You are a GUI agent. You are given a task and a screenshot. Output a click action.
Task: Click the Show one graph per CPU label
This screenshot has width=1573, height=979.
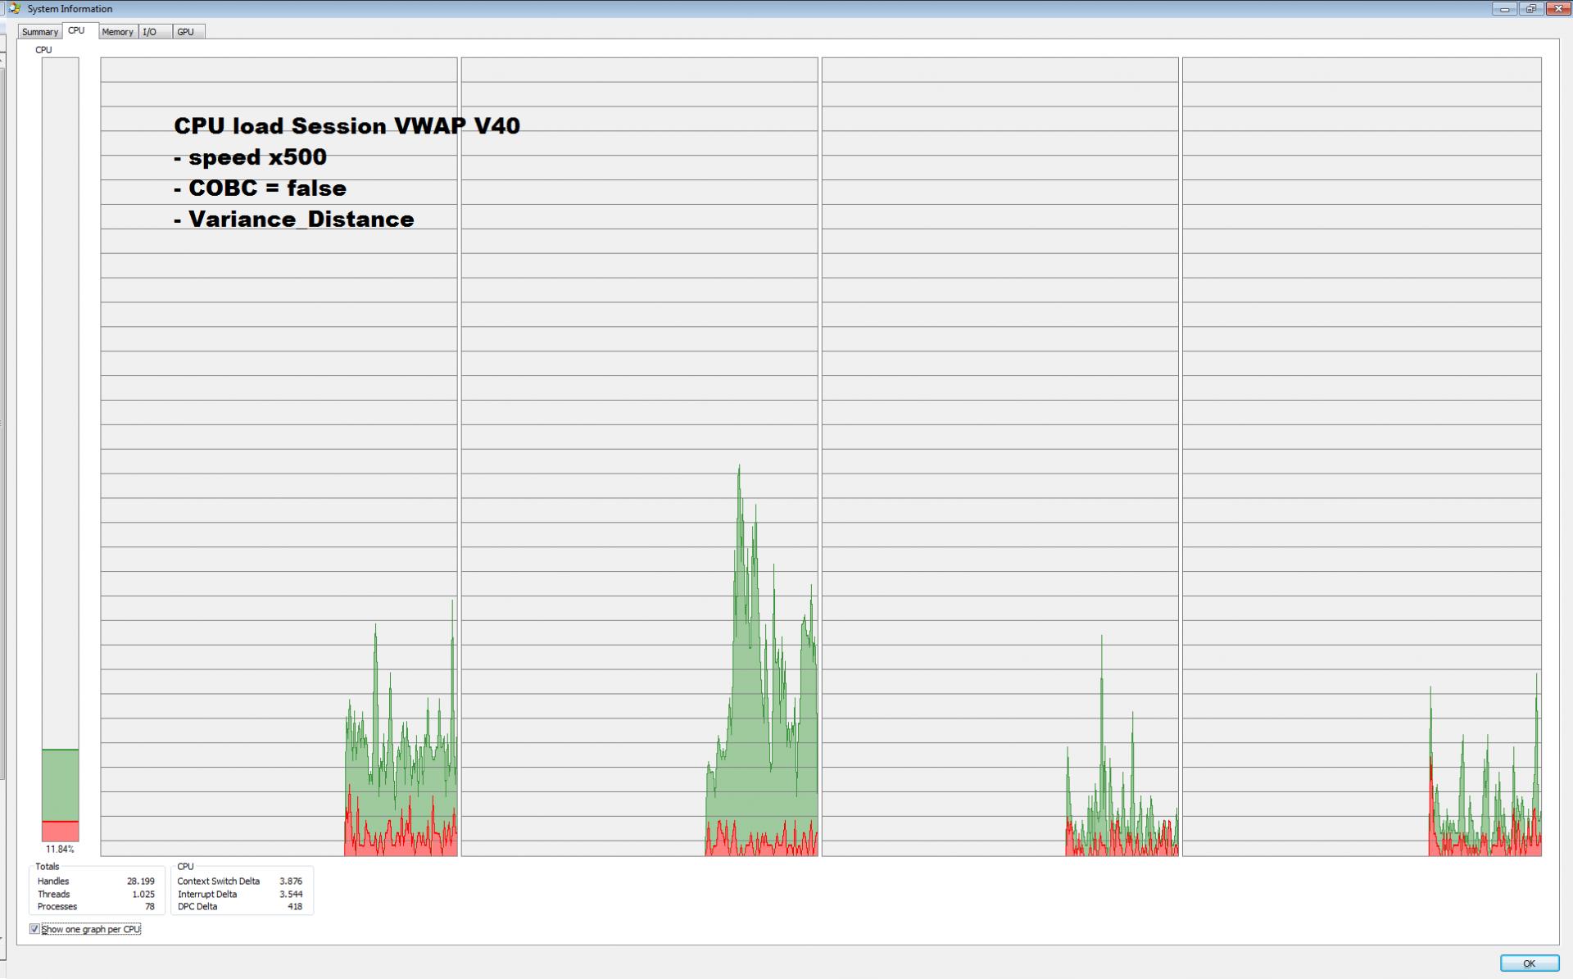[x=91, y=929]
